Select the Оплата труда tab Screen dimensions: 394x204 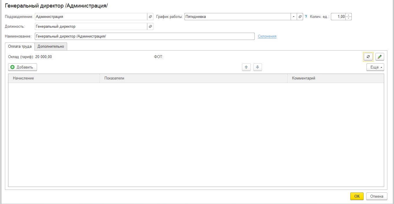(x=20, y=47)
